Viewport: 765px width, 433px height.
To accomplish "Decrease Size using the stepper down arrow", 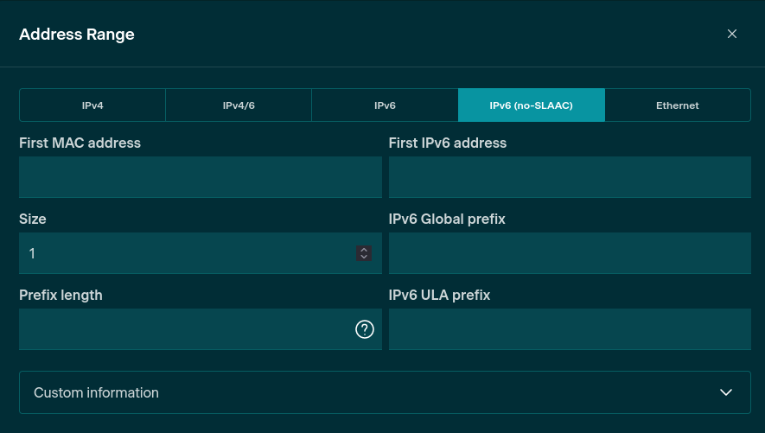I will click(364, 257).
